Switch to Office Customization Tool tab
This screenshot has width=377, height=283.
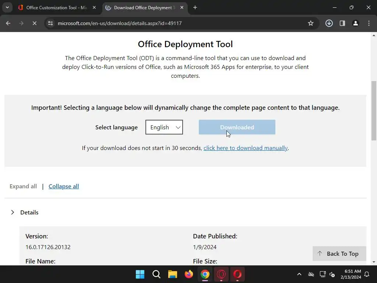[x=56, y=8]
